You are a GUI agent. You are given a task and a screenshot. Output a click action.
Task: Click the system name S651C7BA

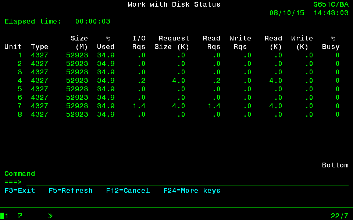(x=331, y=4)
